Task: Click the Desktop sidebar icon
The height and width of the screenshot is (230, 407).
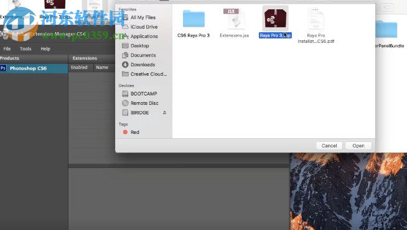Action: pyautogui.click(x=125, y=45)
